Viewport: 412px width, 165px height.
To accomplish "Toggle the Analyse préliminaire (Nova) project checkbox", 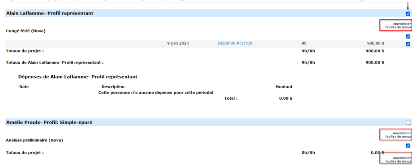I will 408,146.
